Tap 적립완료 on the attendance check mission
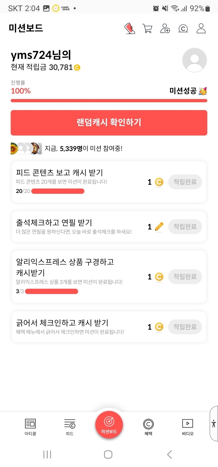The height and width of the screenshot is (467, 218). 185,227
